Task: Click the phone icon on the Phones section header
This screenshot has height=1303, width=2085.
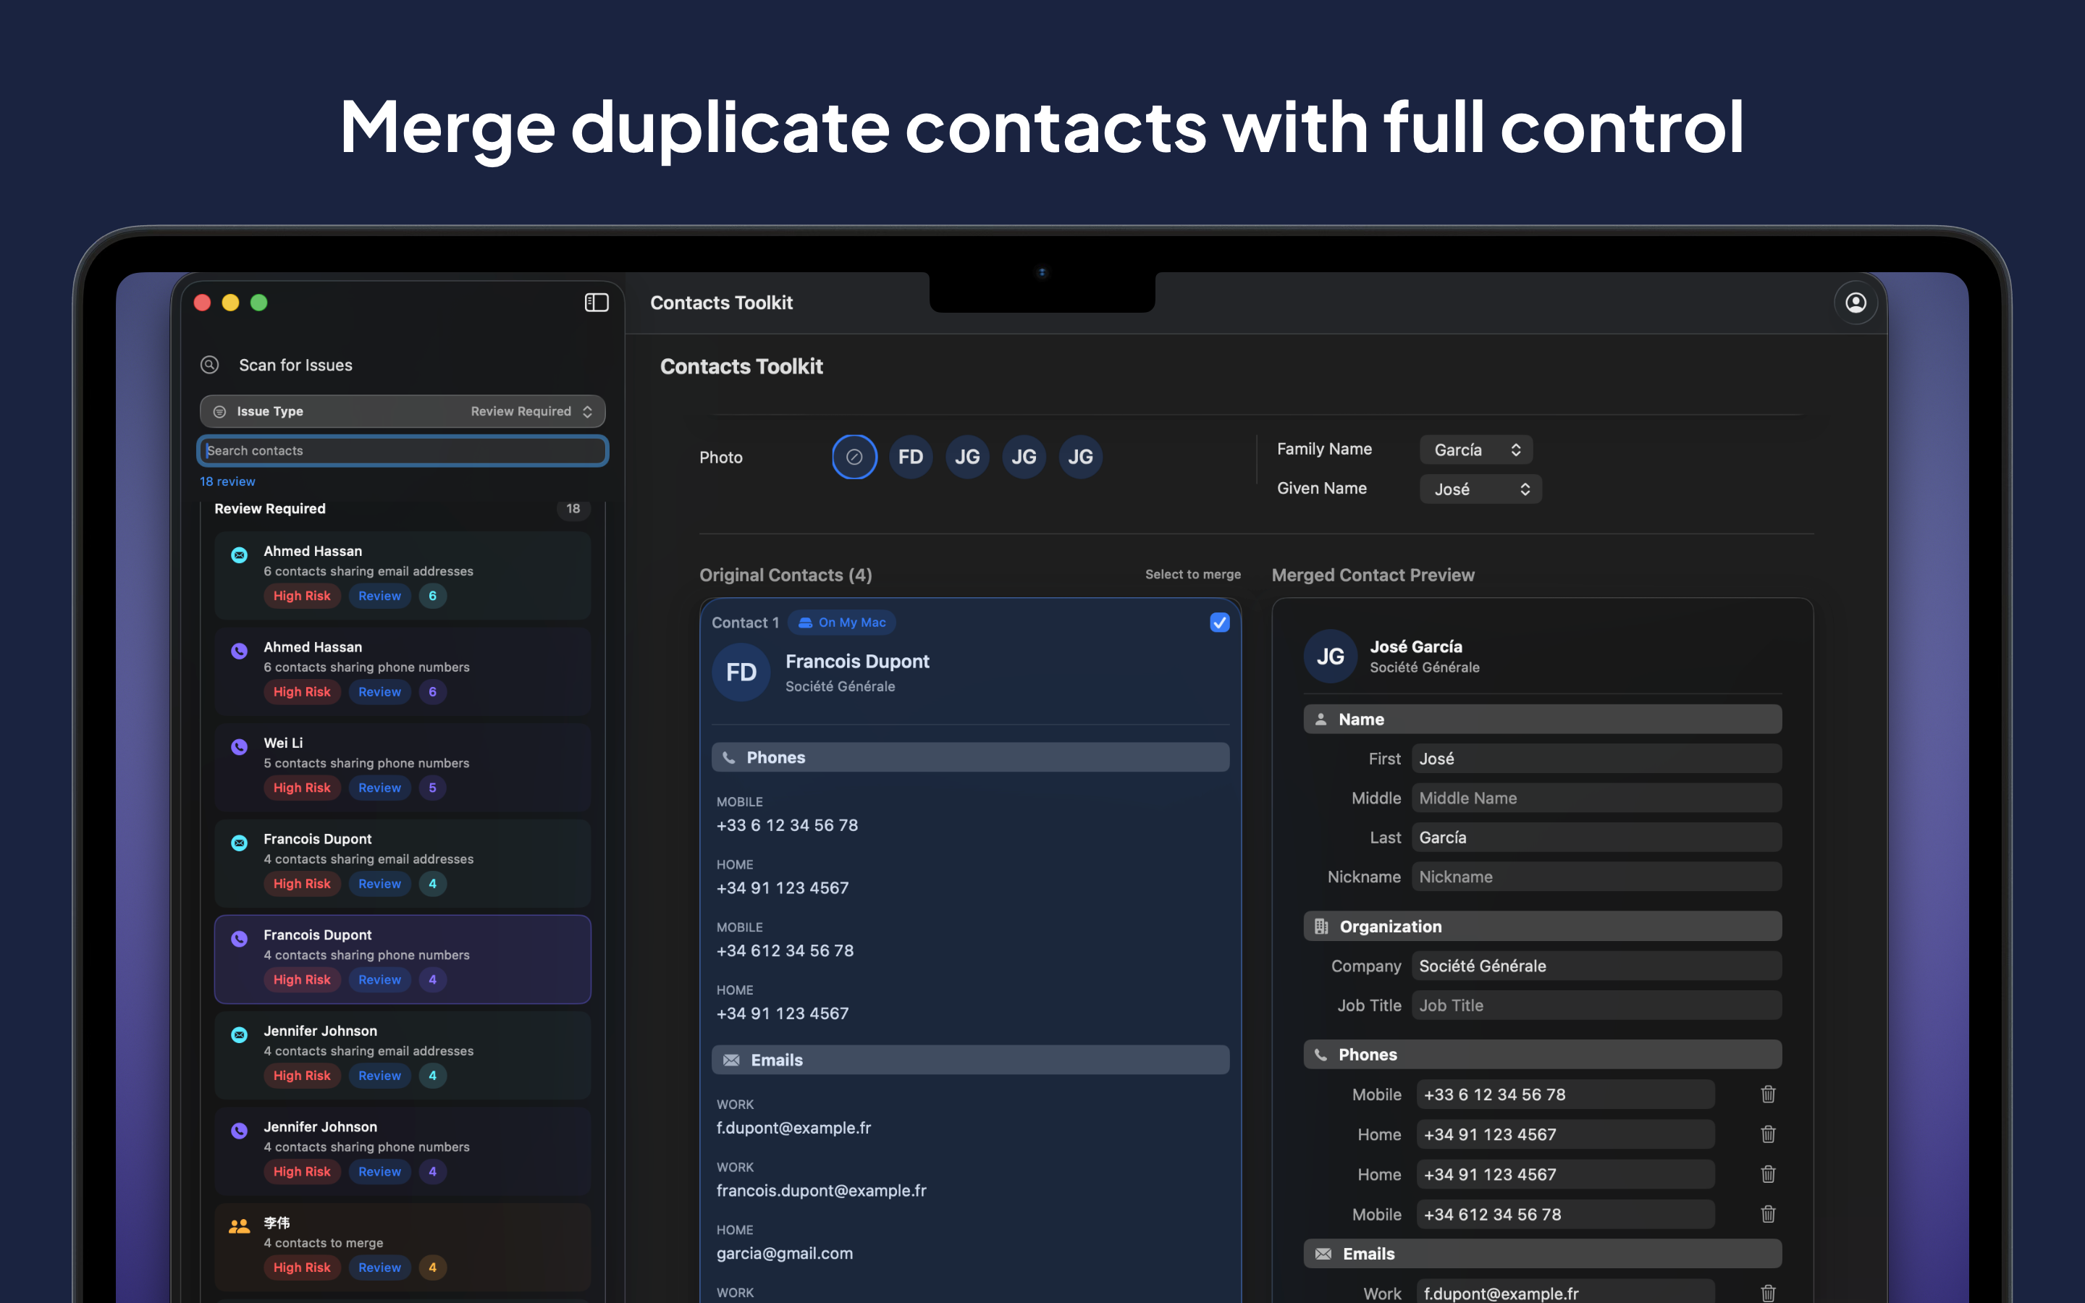Action: pos(730,756)
